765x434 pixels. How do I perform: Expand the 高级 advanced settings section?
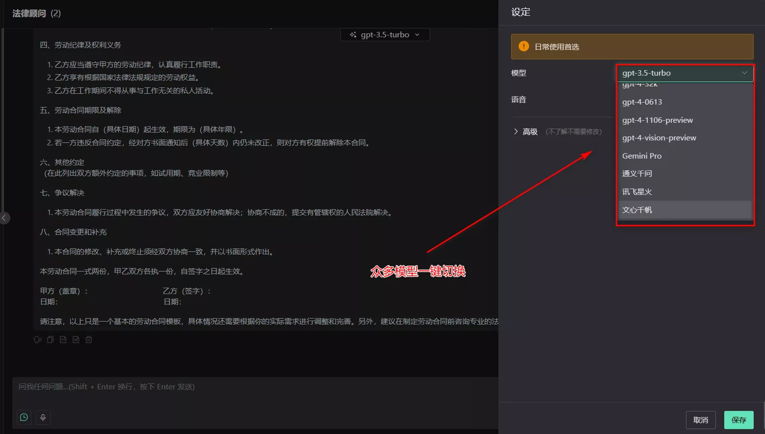tap(525, 132)
